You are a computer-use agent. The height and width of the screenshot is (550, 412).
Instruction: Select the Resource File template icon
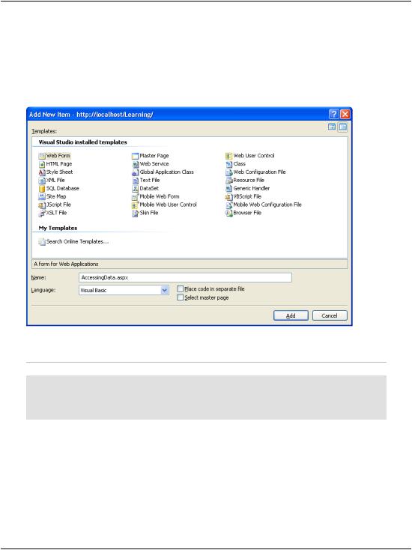click(229, 181)
